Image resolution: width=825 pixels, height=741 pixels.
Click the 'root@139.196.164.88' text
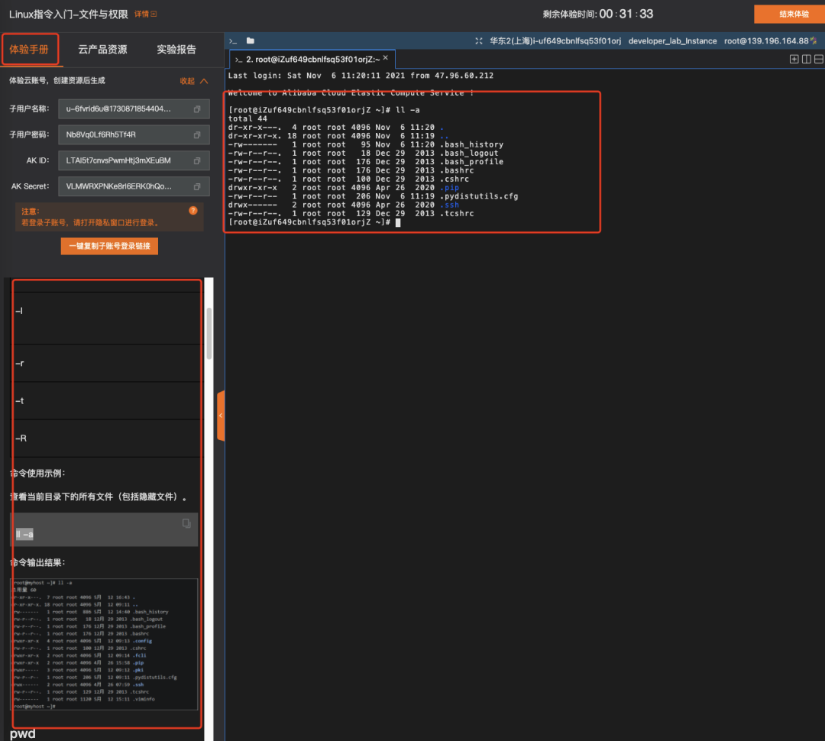point(766,41)
